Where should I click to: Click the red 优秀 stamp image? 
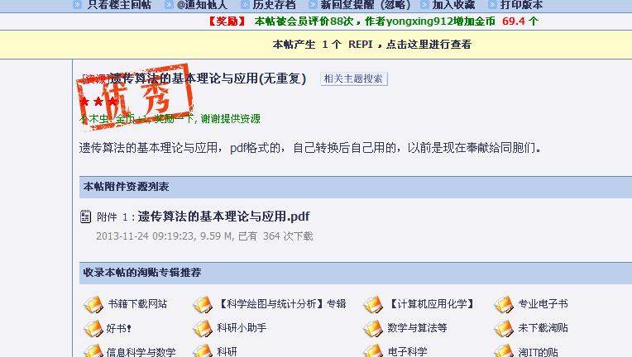pyautogui.click(x=135, y=96)
